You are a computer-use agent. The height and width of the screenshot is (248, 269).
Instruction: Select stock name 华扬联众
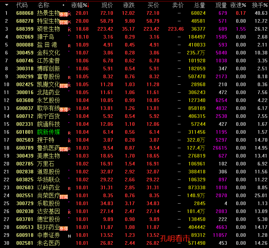coord(48,180)
